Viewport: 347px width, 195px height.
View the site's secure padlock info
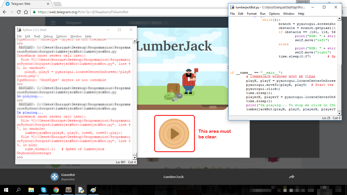tap(35, 12)
